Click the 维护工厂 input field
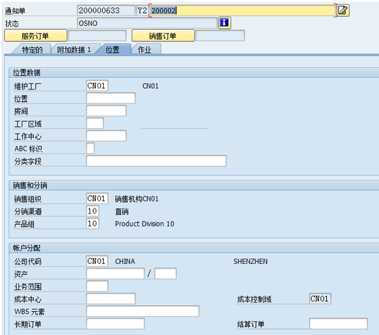379x335 pixels. coord(97,86)
